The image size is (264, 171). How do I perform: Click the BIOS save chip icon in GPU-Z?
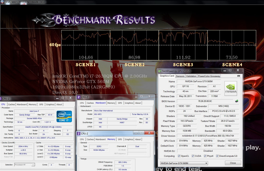coord(237,101)
